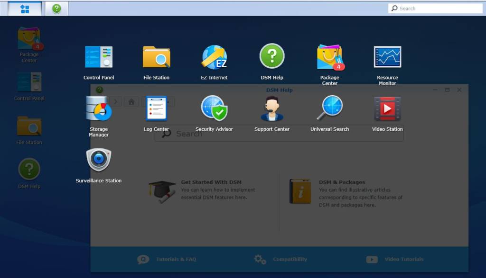The width and height of the screenshot is (486, 278).
Task: Click the DSM Help taskbar button
Action: click(x=56, y=9)
